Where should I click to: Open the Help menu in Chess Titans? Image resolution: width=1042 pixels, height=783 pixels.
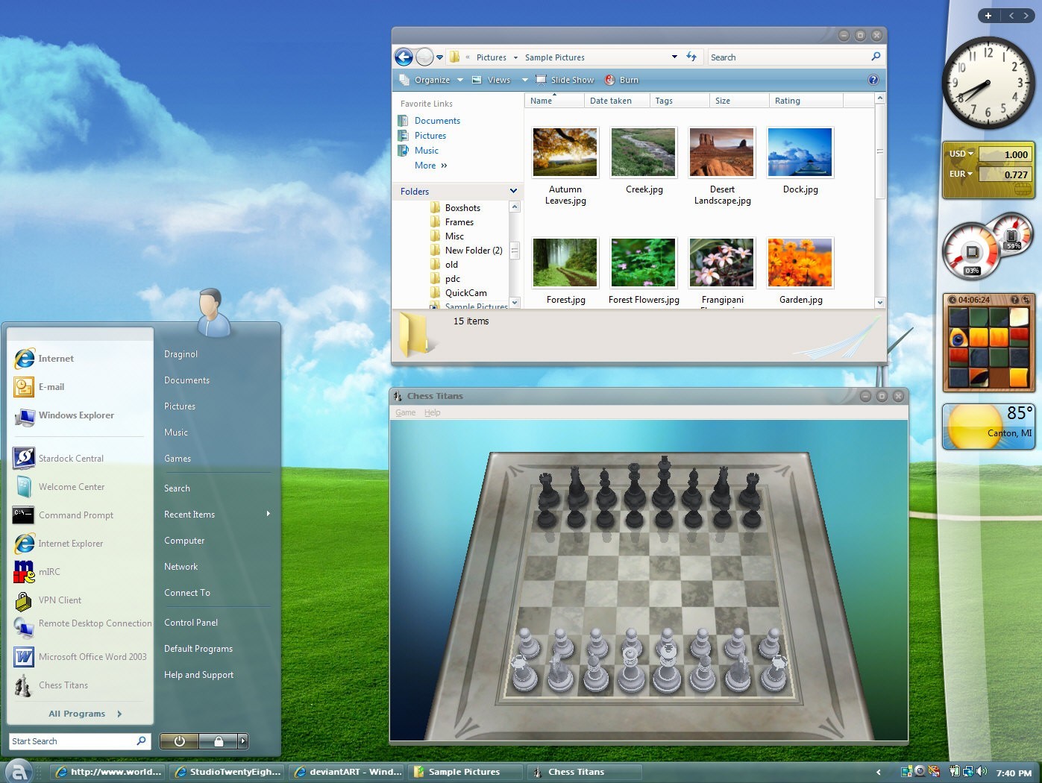433,412
